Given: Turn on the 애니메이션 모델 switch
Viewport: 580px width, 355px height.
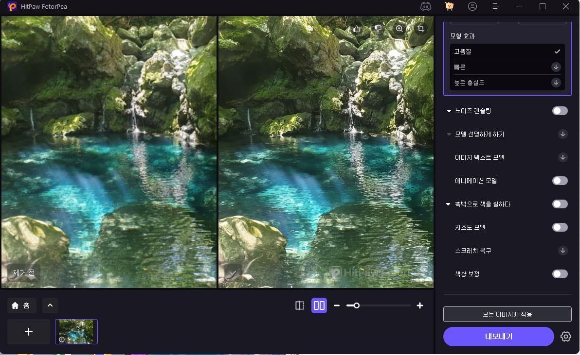Looking at the screenshot, I should [x=560, y=181].
